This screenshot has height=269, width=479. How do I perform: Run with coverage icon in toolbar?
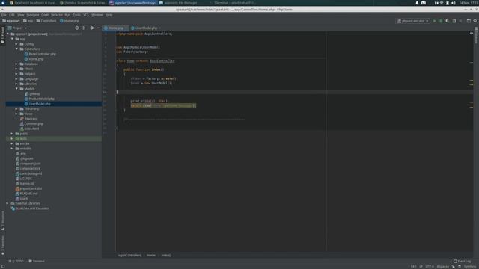[x=448, y=21]
